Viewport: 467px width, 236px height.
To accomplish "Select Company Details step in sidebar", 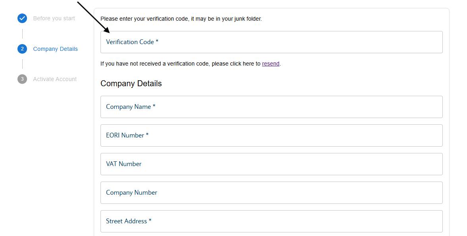I will click(56, 49).
